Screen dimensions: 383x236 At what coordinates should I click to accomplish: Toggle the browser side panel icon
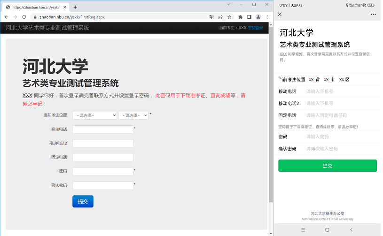click(x=249, y=17)
